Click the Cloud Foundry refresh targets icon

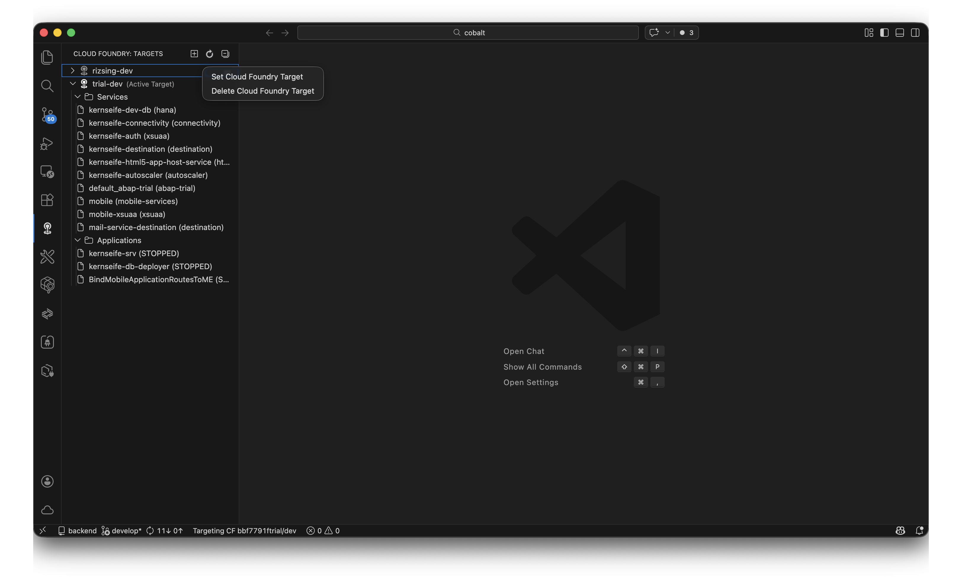pos(210,54)
